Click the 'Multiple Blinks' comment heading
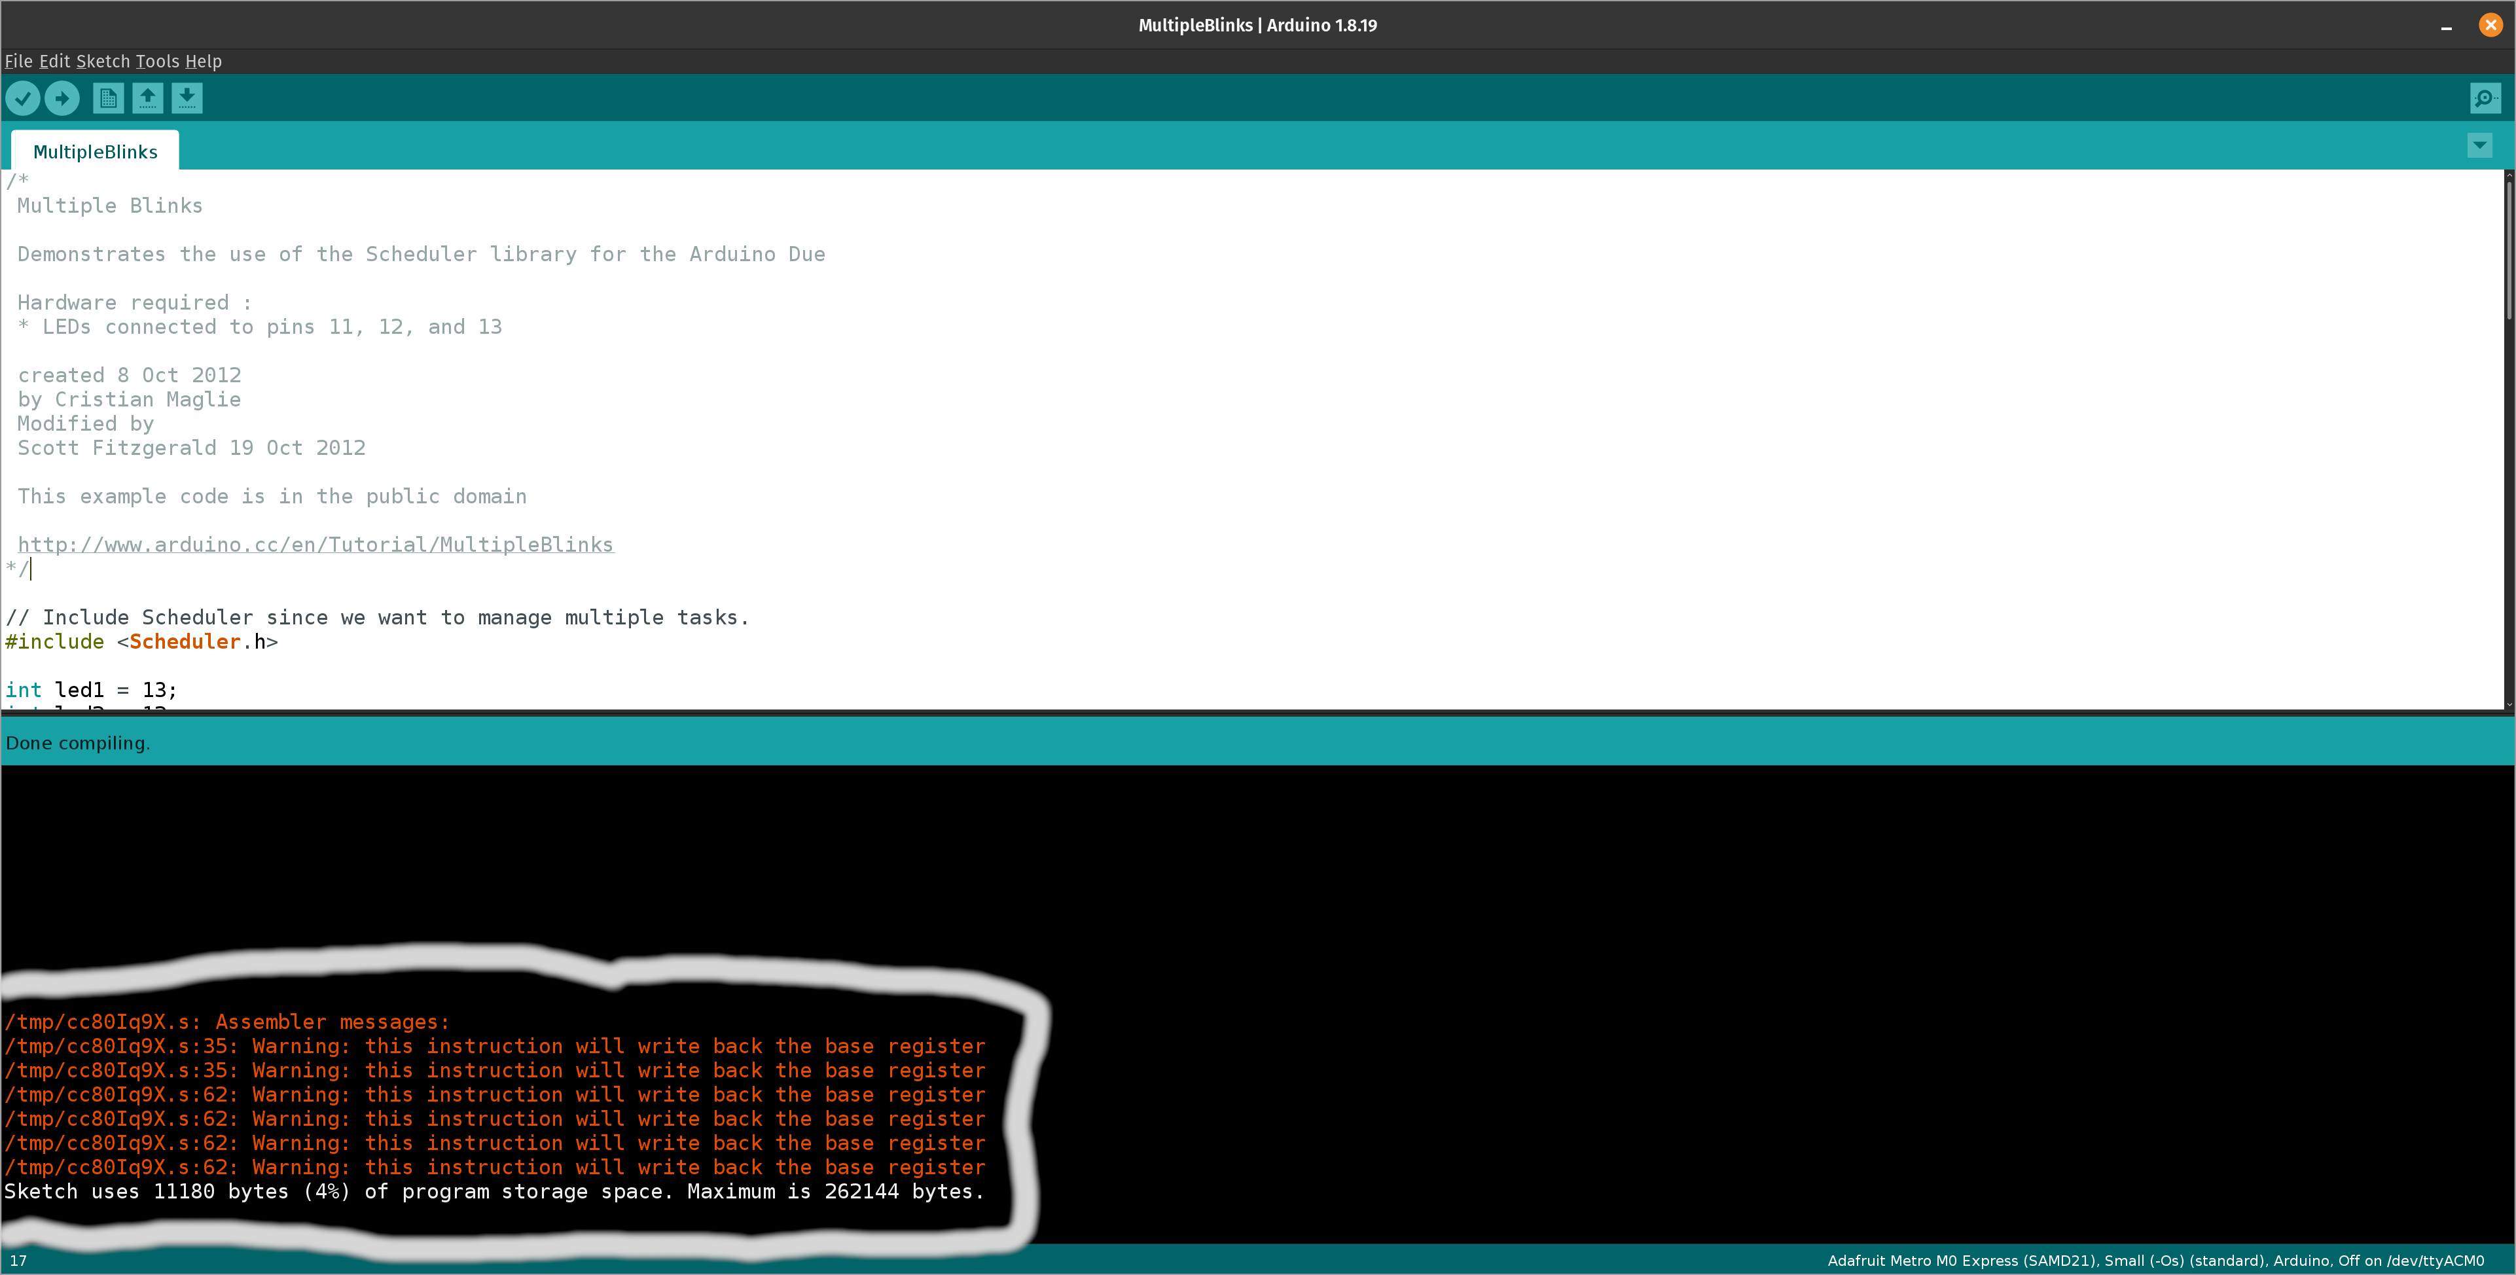Screen dimensions: 2516x1275 111,205
